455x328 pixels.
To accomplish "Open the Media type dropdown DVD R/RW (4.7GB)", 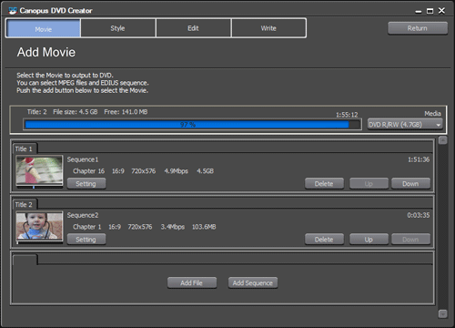I will click(405, 125).
